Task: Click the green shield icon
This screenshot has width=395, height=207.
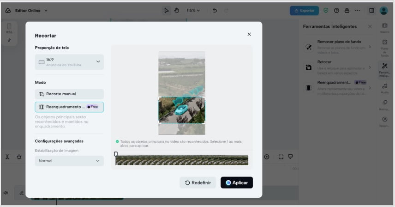Action: [326, 11]
